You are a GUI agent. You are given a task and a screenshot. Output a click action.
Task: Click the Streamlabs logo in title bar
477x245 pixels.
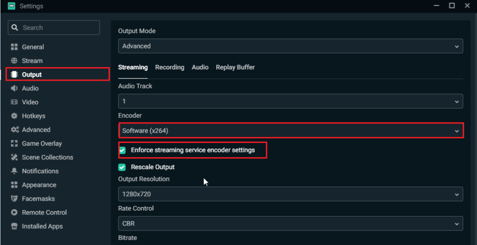12,6
